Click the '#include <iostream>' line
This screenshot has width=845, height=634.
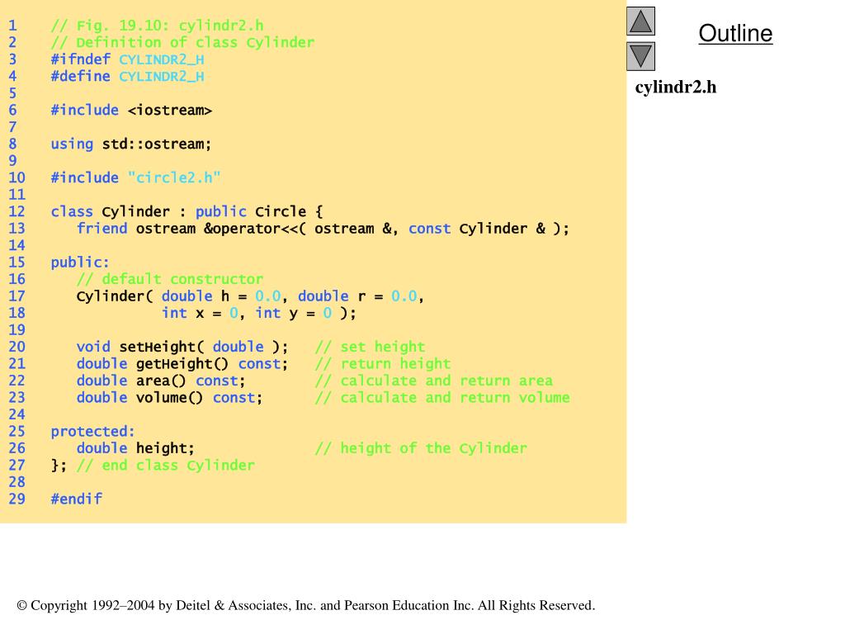(131, 110)
